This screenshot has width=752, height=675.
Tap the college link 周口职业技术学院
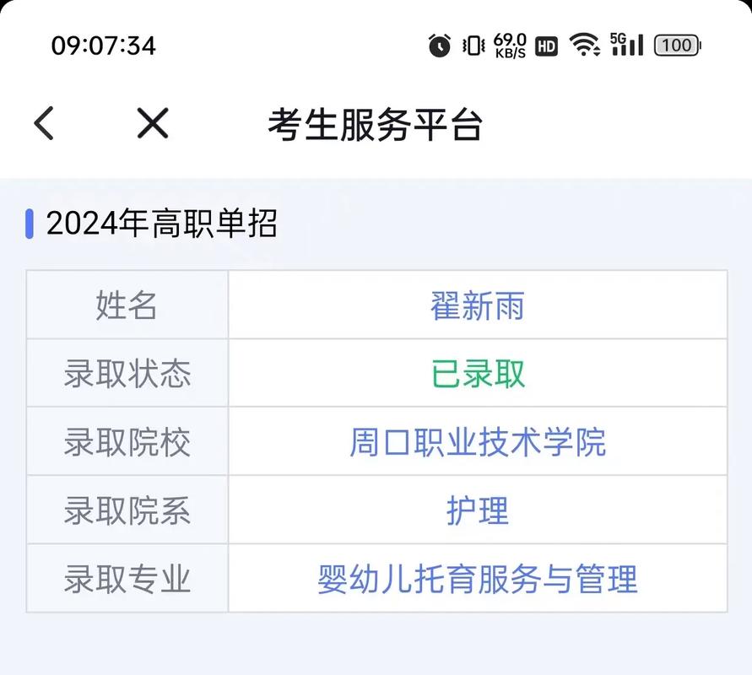pos(478,441)
